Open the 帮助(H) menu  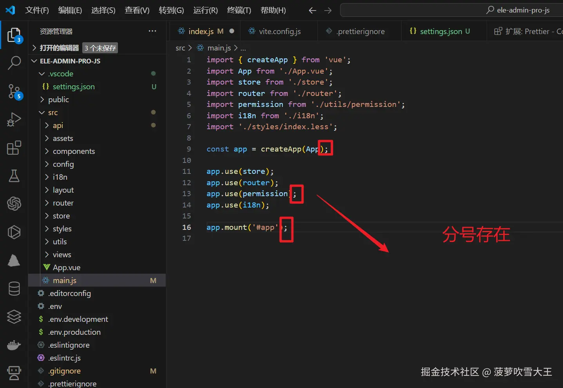273,10
